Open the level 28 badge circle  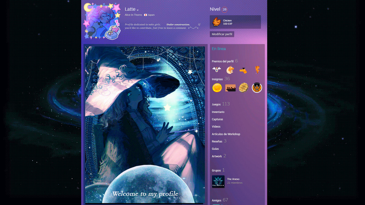(224, 9)
